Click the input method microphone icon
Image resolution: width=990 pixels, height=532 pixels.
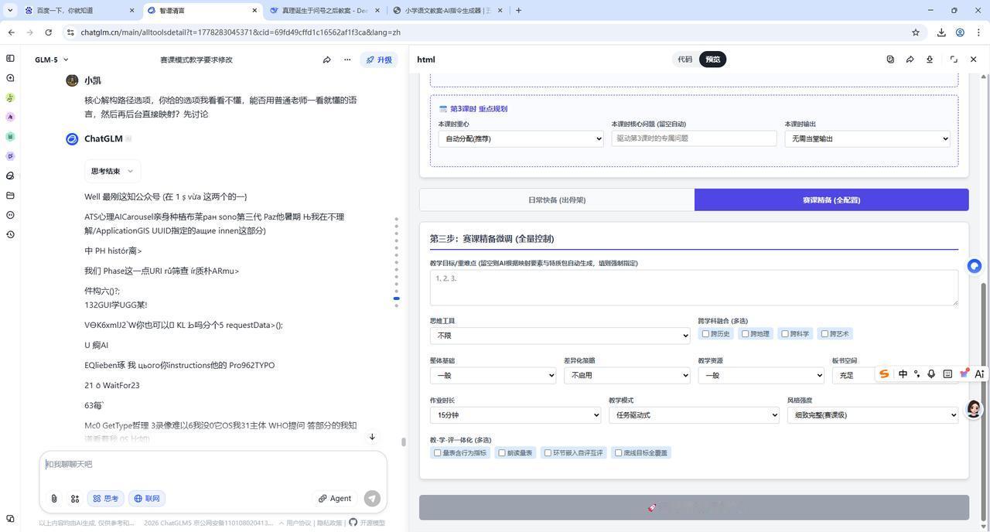pos(931,374)
